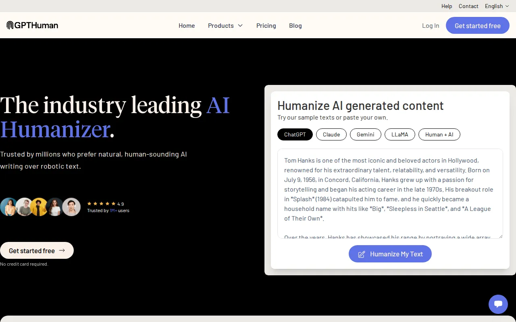This screenshot has width=516, height=322.
Task: Click the "Trusted by 1M+ users" text
Action: pyautogui.click(x=108, y=211)
